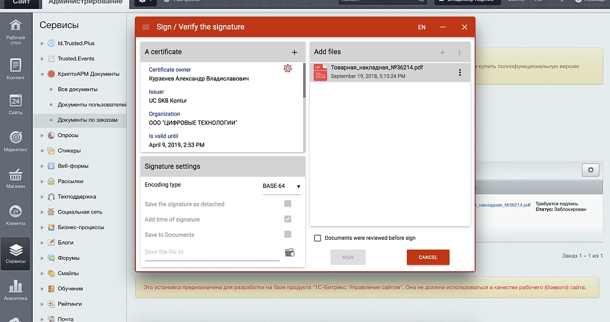Add files using the plus icon

(443, 52)
